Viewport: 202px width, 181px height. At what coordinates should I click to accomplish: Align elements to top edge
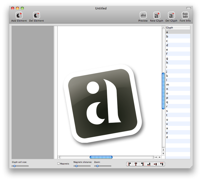tap(162, 164)
